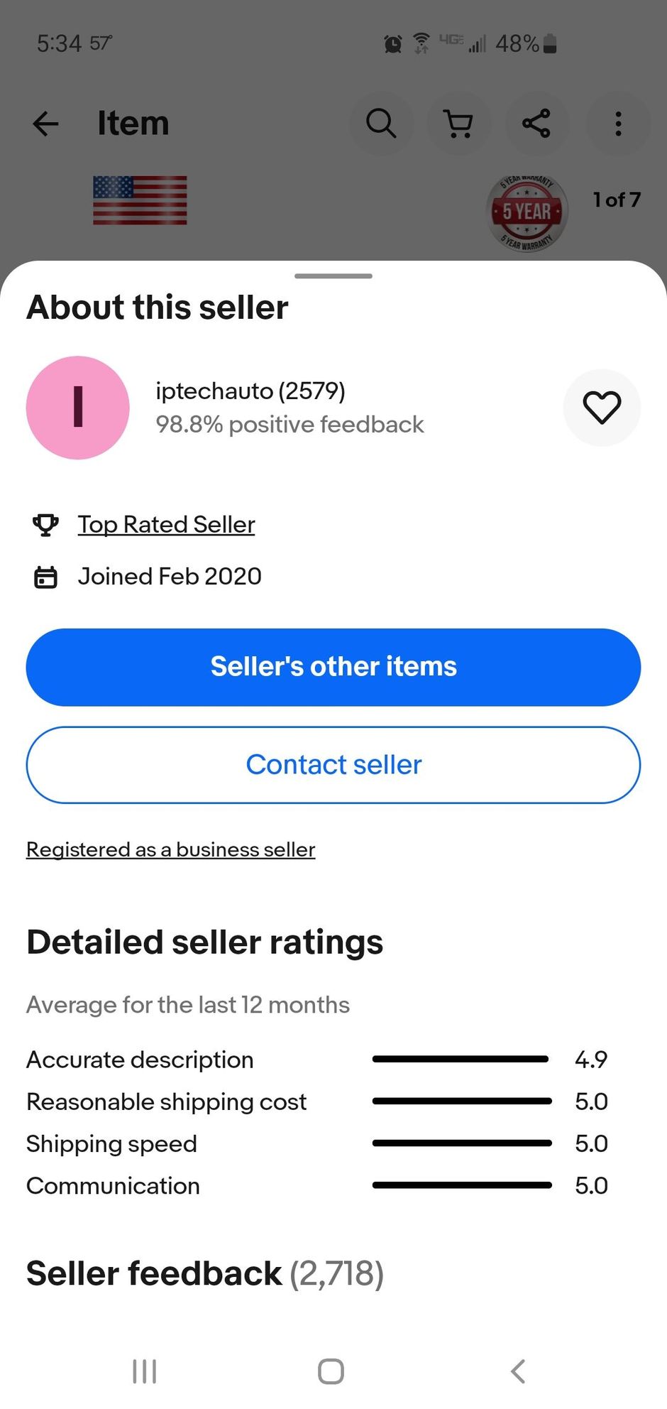Tap the back arrow icon
Viewport: 667px width, 1409px height.
coord(46,124)
